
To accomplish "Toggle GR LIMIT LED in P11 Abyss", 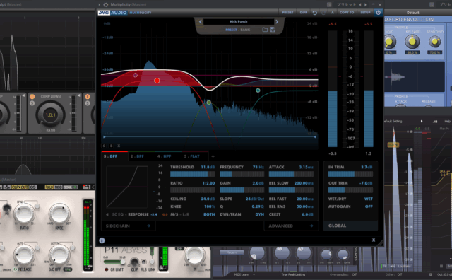I will click(x=107, y=269).
